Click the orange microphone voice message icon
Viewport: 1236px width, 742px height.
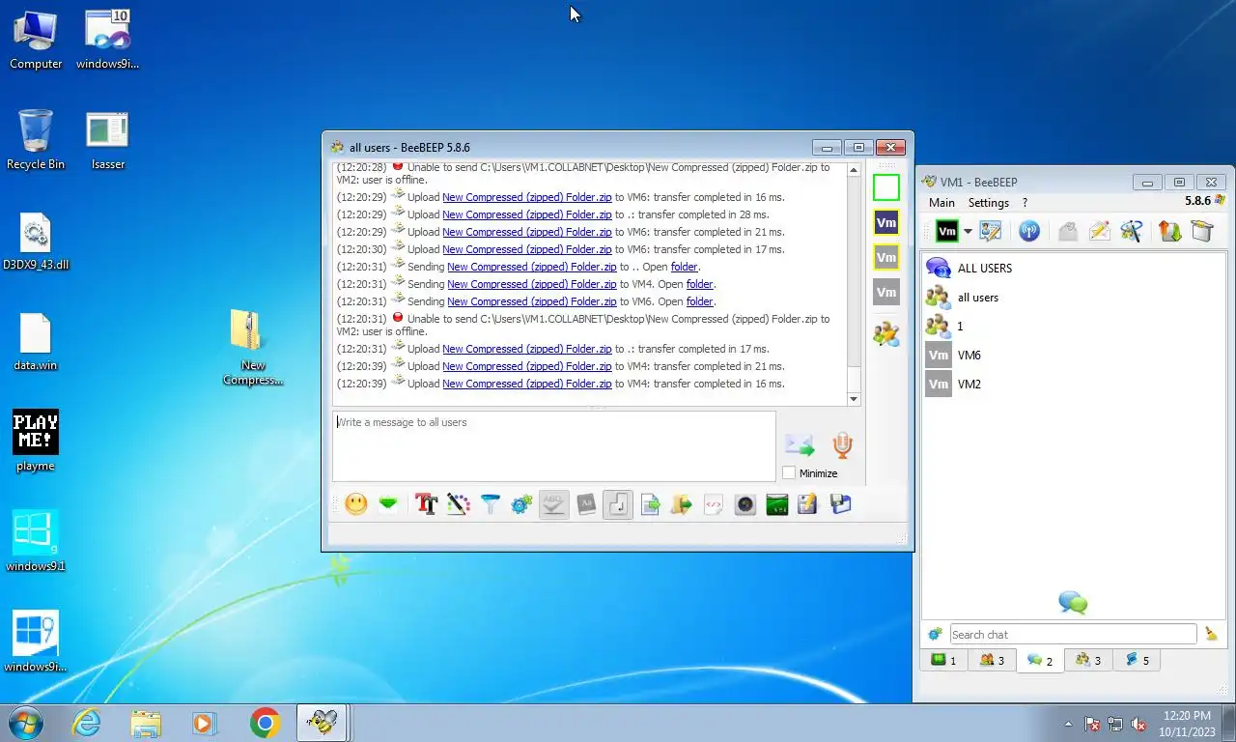[x=842, y=445]
